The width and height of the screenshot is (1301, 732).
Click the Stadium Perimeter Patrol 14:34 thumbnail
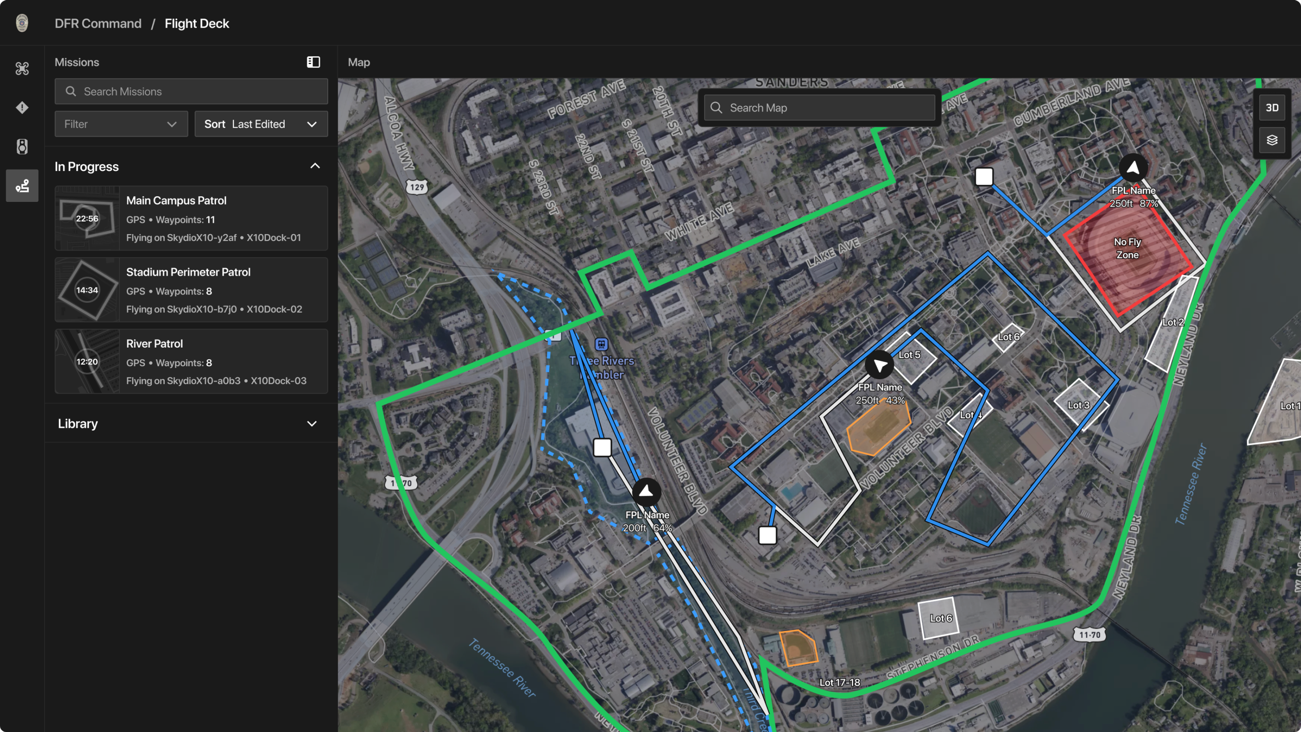(87, 290)
